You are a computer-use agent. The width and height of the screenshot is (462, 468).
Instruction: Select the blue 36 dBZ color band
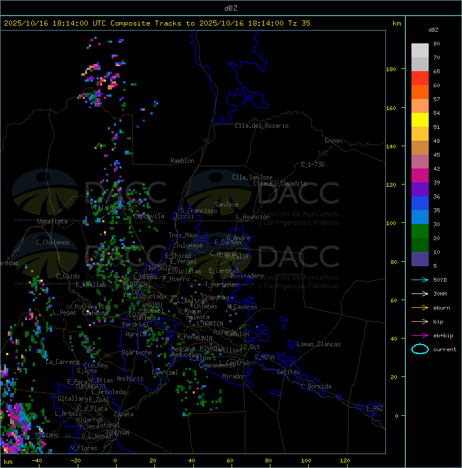pyautogui.click(x=420, y=203)
